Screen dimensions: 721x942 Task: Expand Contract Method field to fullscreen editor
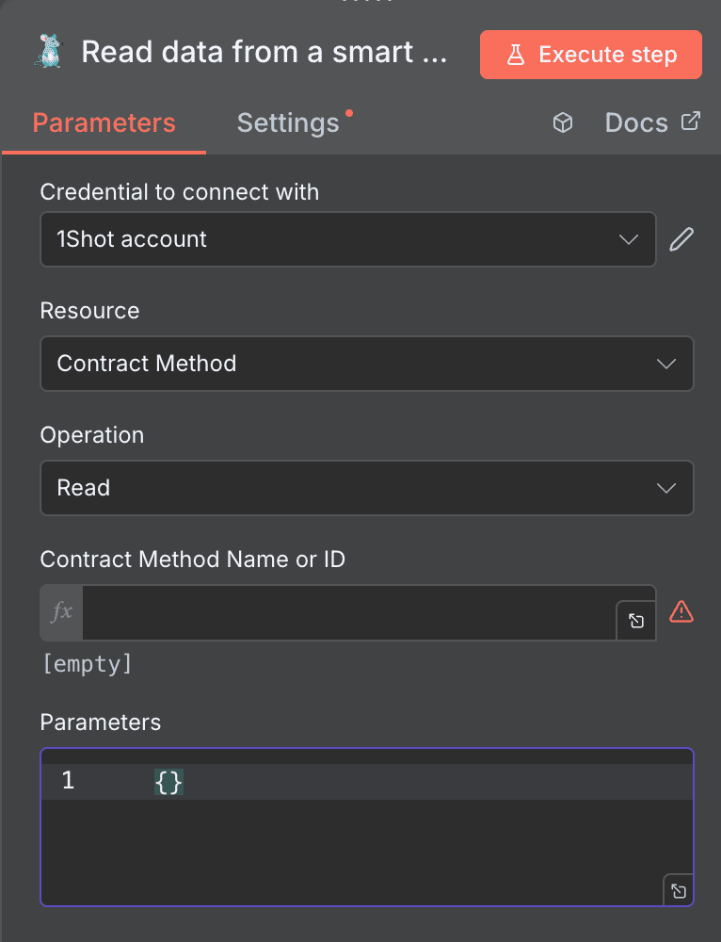[635, 621]
